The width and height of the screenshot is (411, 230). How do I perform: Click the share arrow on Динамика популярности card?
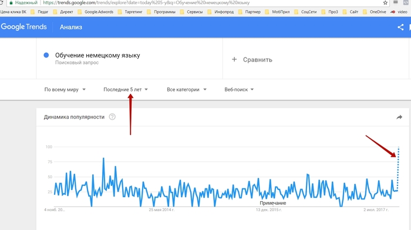tap(399, 117)
